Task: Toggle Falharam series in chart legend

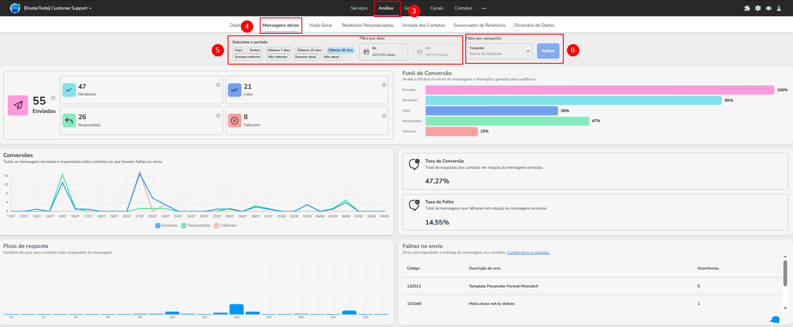Action: tap(225, 225)
